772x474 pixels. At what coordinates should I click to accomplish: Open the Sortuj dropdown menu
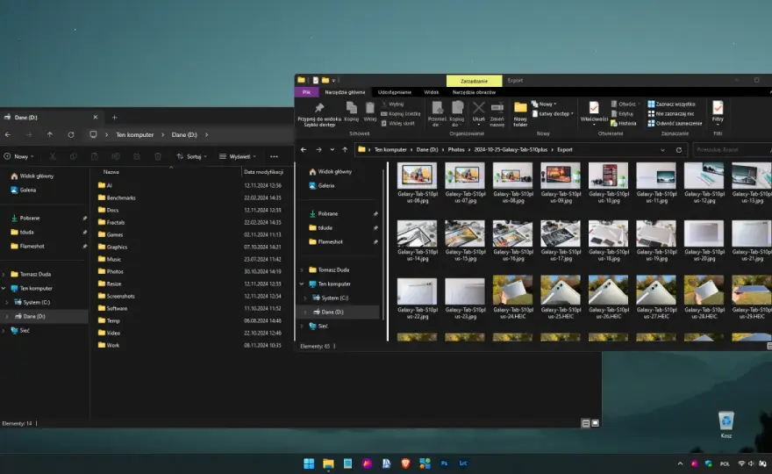coord(191,157)
